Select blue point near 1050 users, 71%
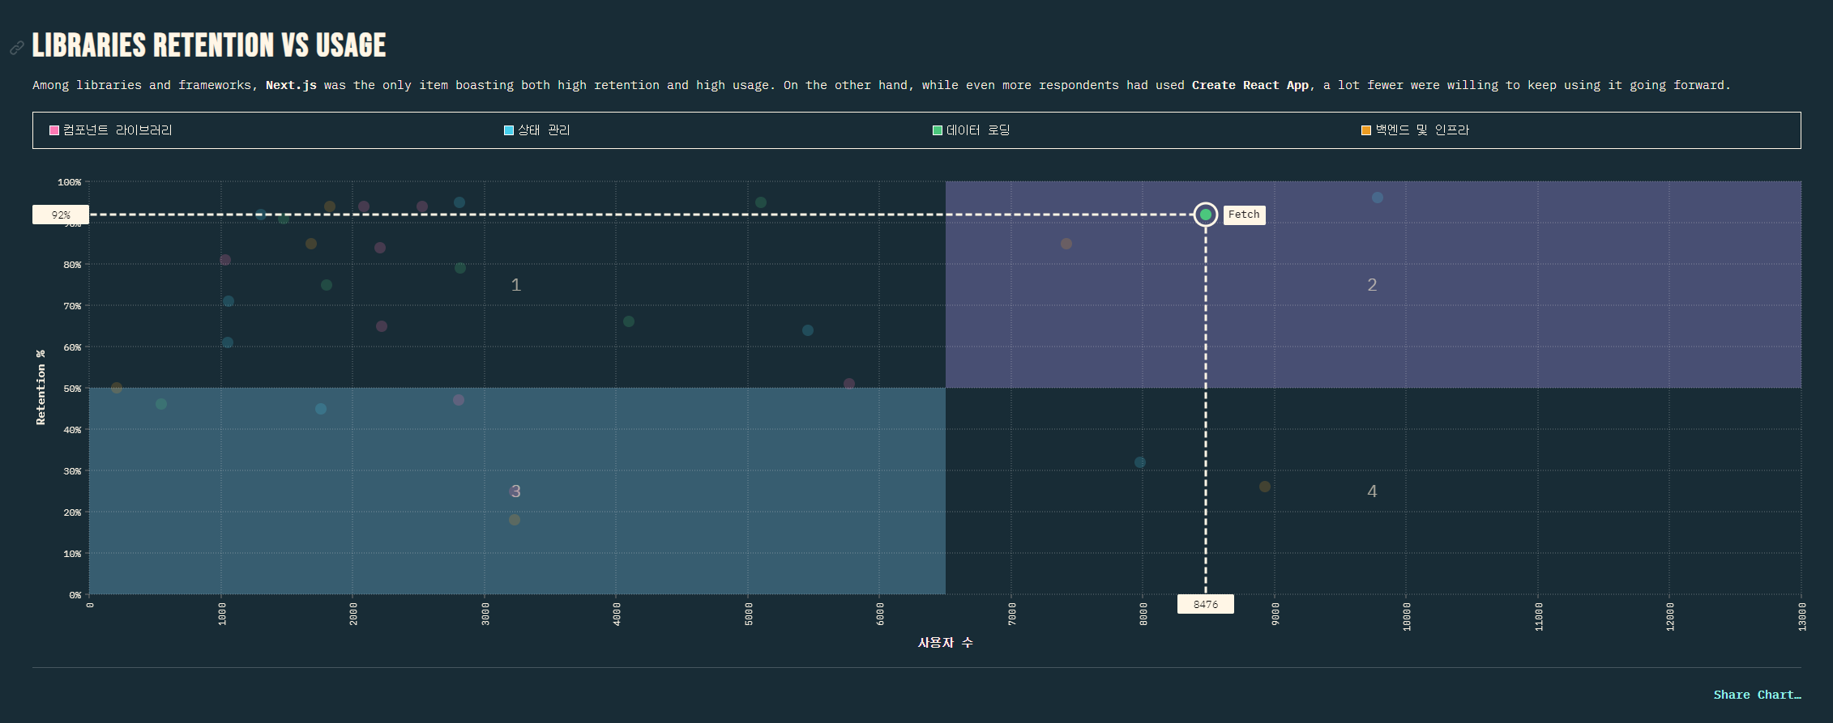This screenshot has height=723, width=1833. [x=229, y=301]
